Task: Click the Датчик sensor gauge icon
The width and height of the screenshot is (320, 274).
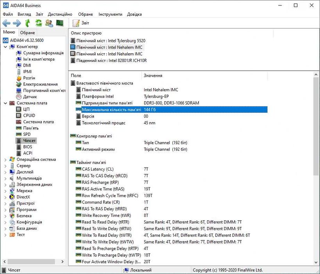Action: tap(19, 97)
